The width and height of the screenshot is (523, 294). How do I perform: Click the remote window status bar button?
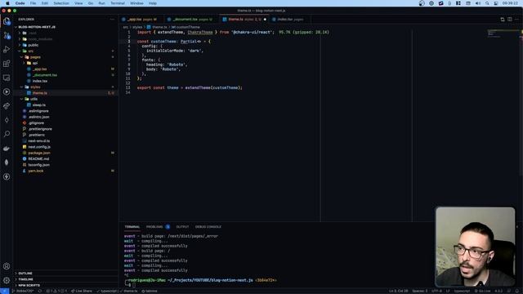4,291
